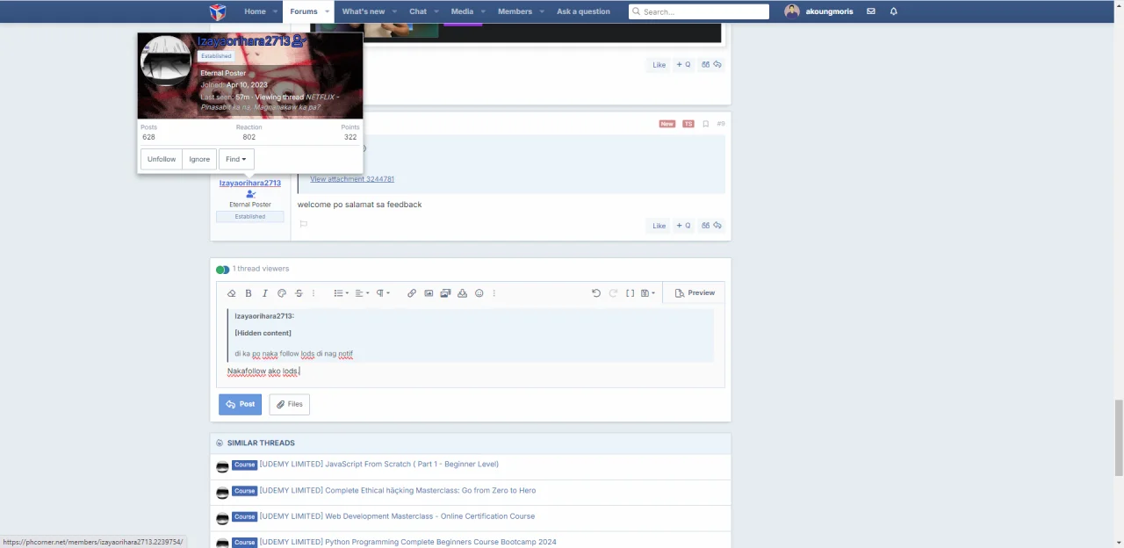Screen dimensions: 1124x548
Task: Toggle italic formatting
Action: click(265, 293)
